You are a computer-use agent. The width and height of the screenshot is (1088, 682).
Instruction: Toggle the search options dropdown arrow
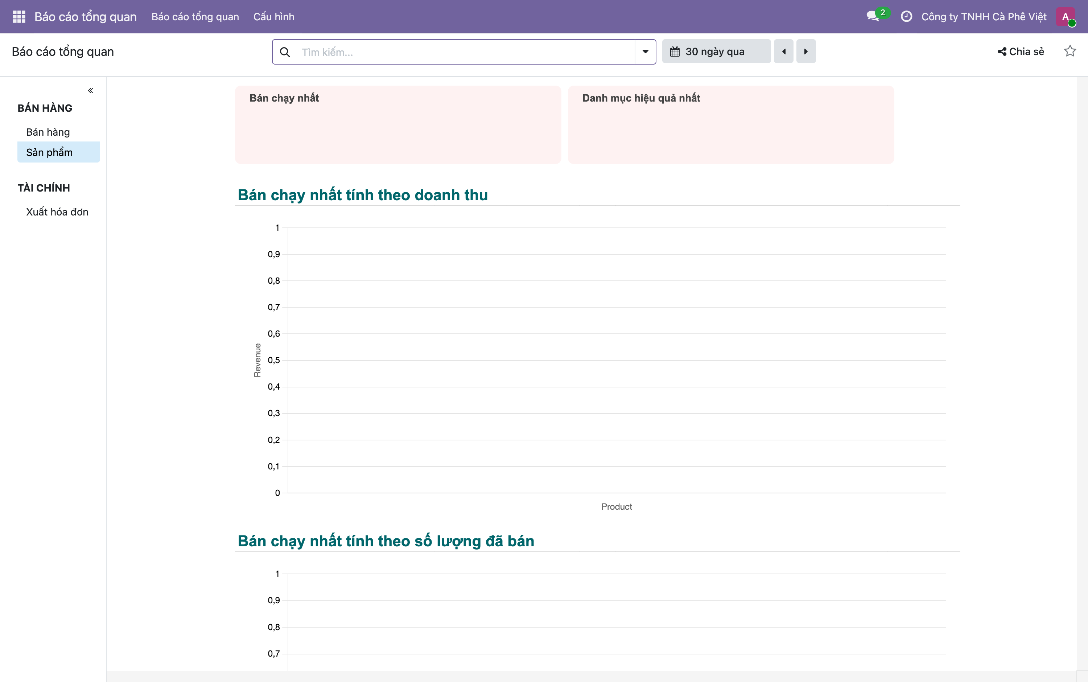point(645,52)
